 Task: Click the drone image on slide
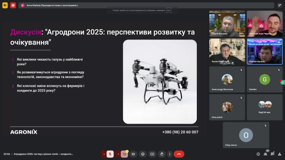click(x=160, y=82)
